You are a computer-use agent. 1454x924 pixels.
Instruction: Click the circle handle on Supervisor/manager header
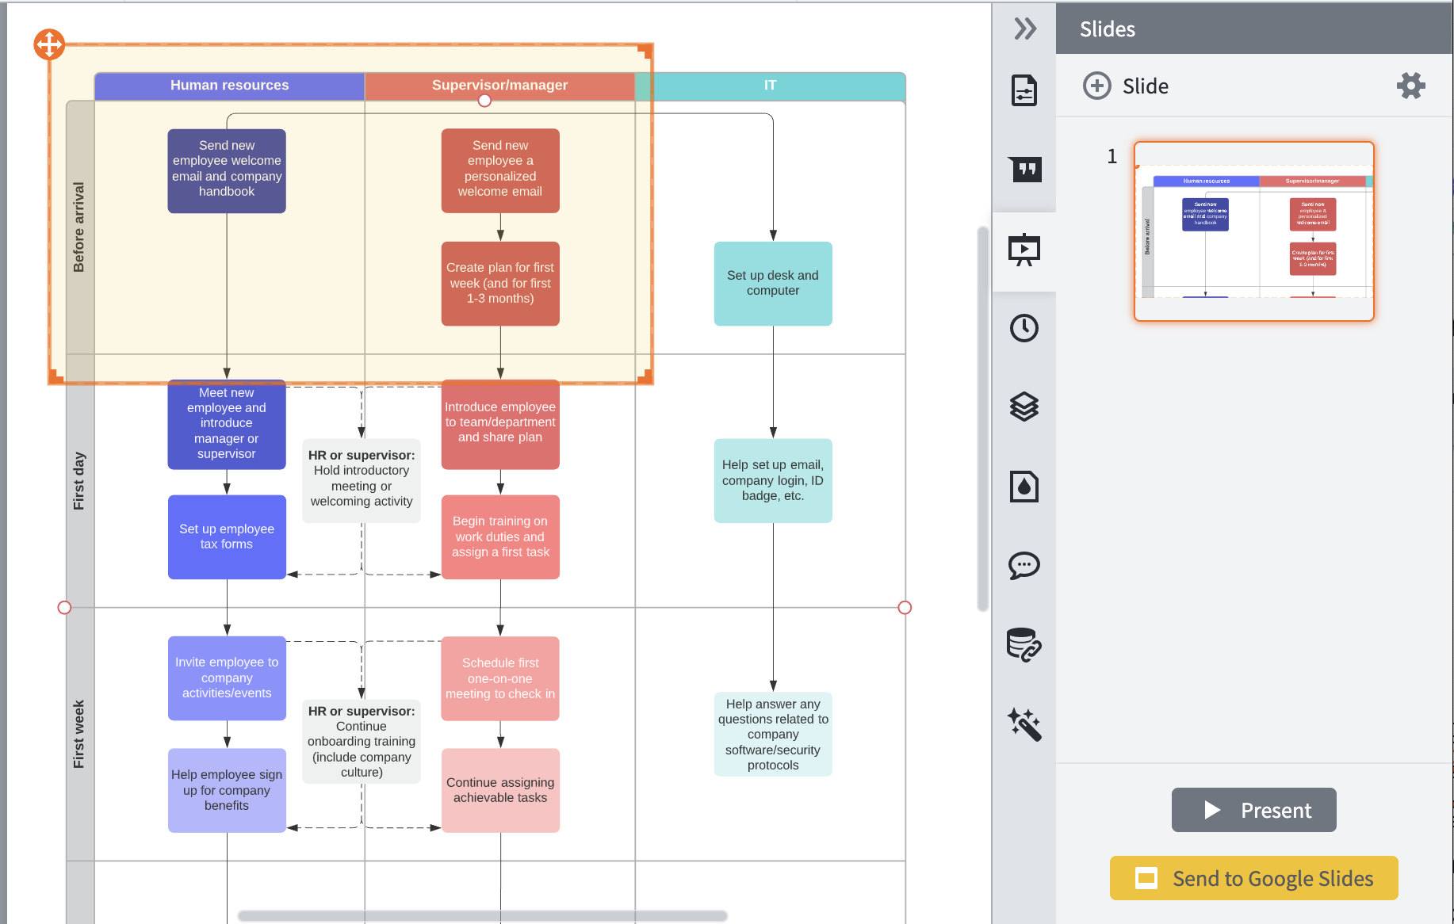coord(484,101)
